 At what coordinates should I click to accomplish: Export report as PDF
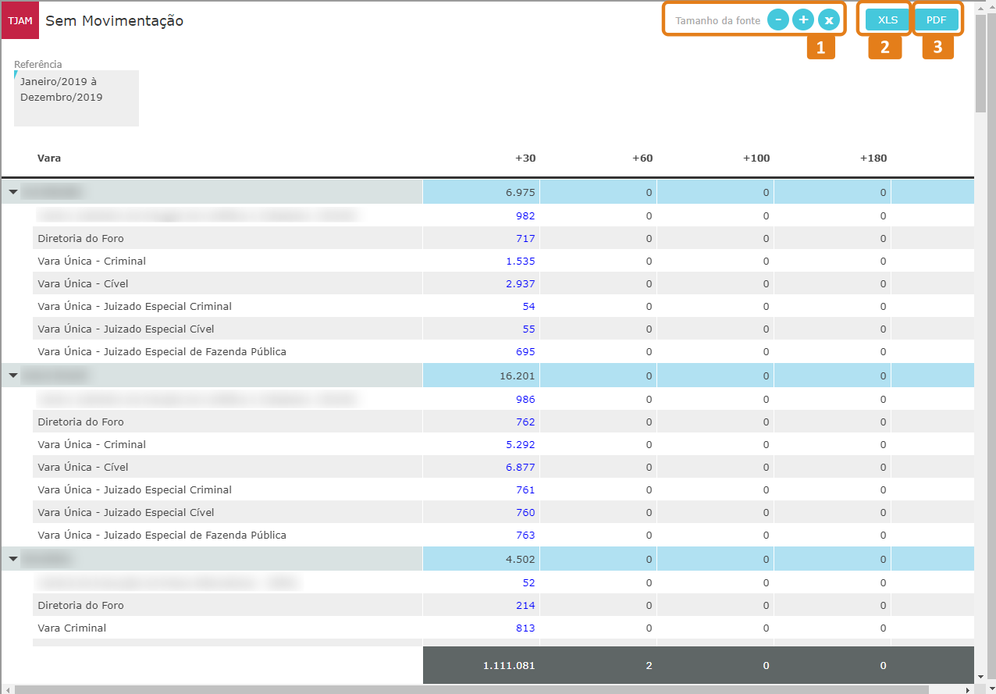pos(936,20)
